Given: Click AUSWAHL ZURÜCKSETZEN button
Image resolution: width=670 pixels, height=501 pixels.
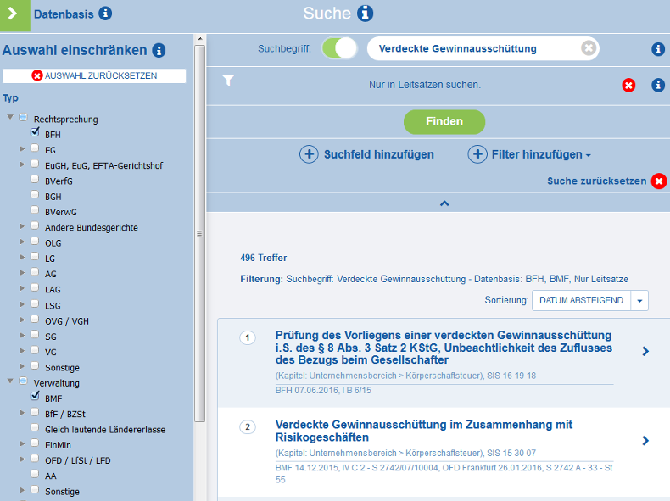Looking at the screenshot, I should (x=94, y=75).
